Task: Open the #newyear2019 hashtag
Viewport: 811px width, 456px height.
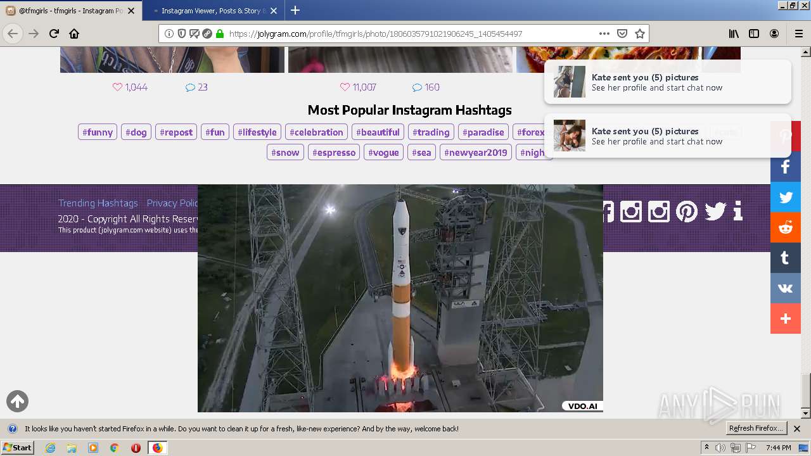Action: tap(476, 152)
